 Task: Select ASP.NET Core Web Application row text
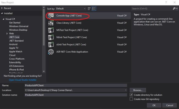(72, 52)
